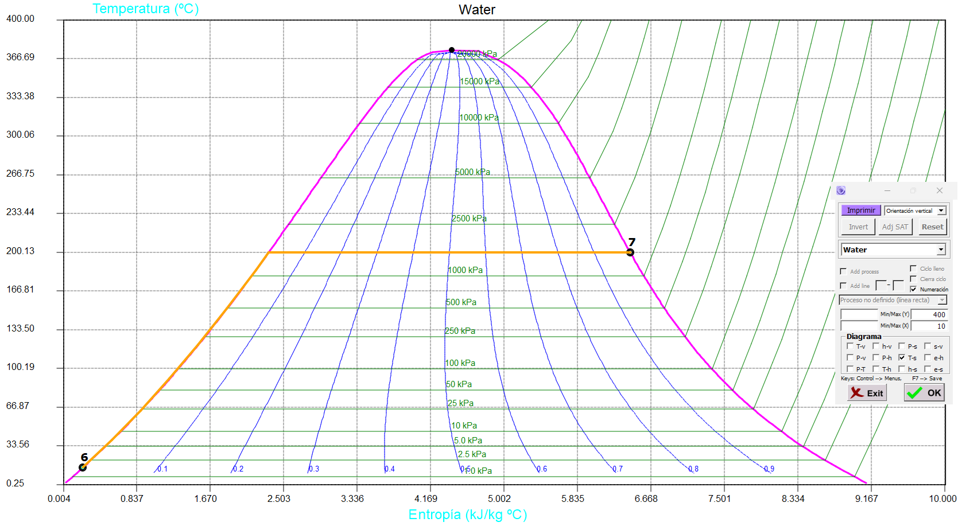Click the Adj SAT button
This screenshot has width=966, height=526.
coord(895,227)
